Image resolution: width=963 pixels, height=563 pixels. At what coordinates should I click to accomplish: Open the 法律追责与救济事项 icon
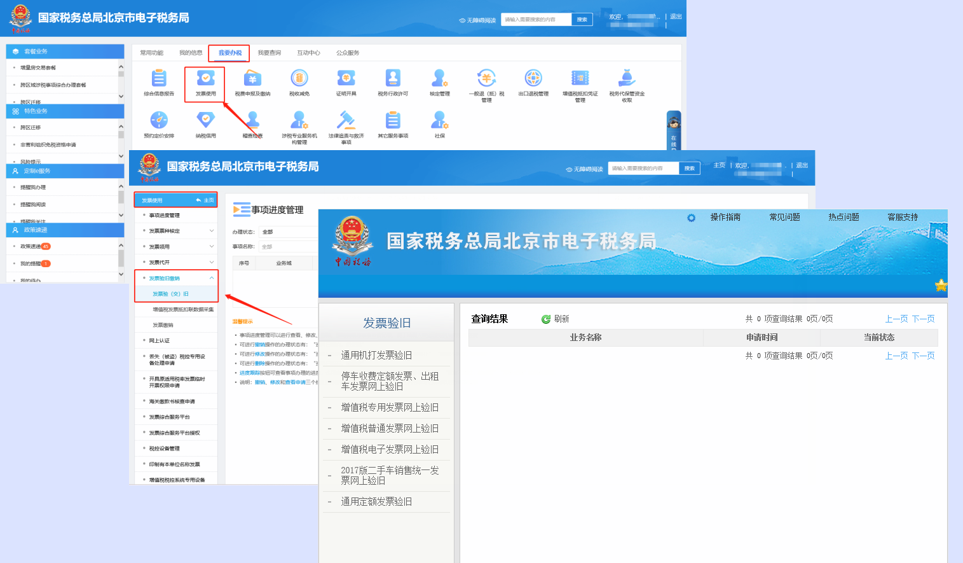[346, 120]
